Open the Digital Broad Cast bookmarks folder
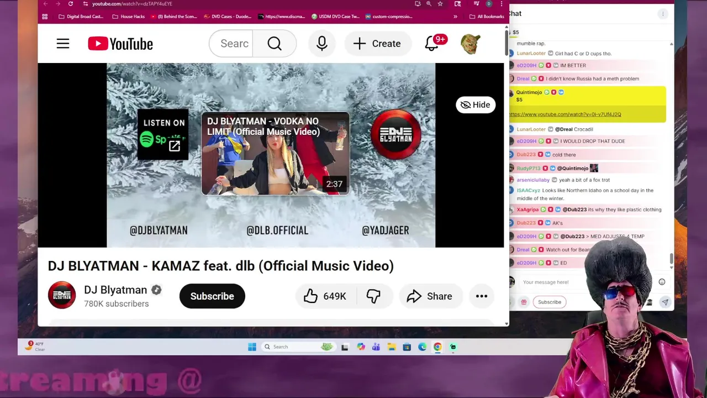 tap(81, 17)
